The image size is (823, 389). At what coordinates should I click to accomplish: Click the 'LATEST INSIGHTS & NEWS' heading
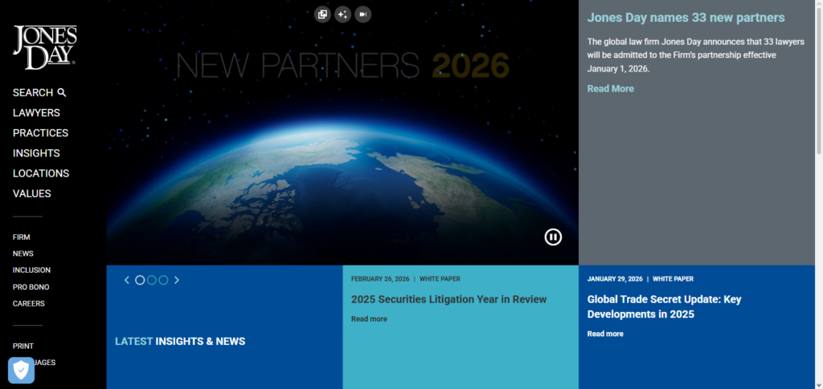click(x=180, y=342)
